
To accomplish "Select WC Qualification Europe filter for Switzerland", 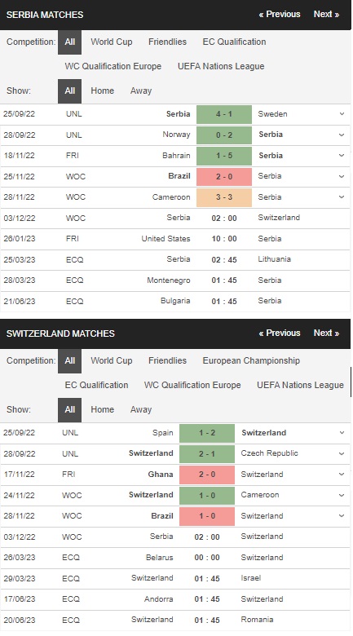I will [x=192, y=385].
